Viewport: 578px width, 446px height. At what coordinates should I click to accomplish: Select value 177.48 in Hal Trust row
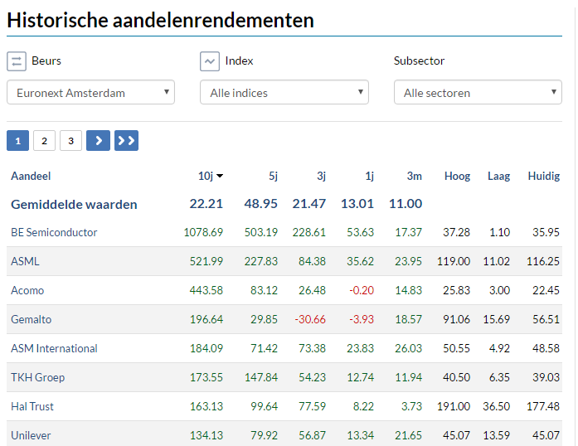543,406
